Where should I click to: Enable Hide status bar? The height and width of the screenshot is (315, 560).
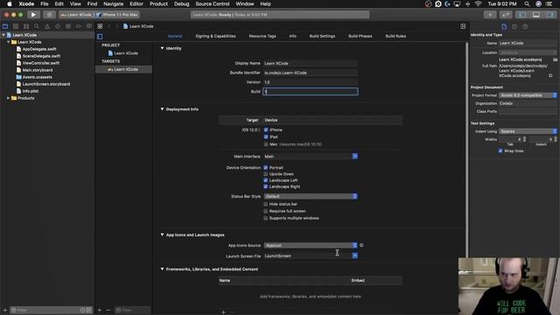tap(266, 204)
